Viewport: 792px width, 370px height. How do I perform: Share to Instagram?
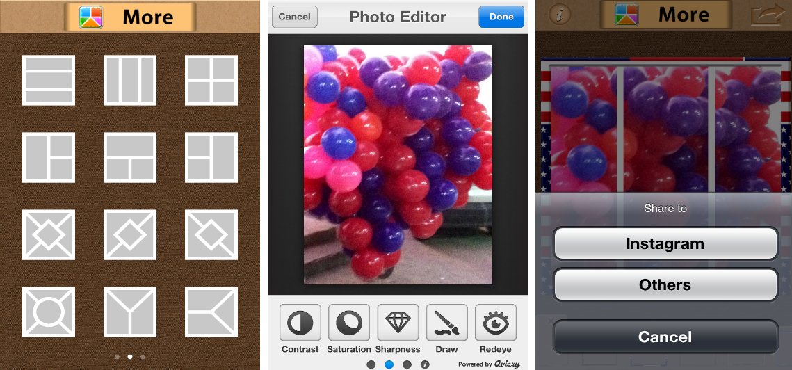pos(665,243)
